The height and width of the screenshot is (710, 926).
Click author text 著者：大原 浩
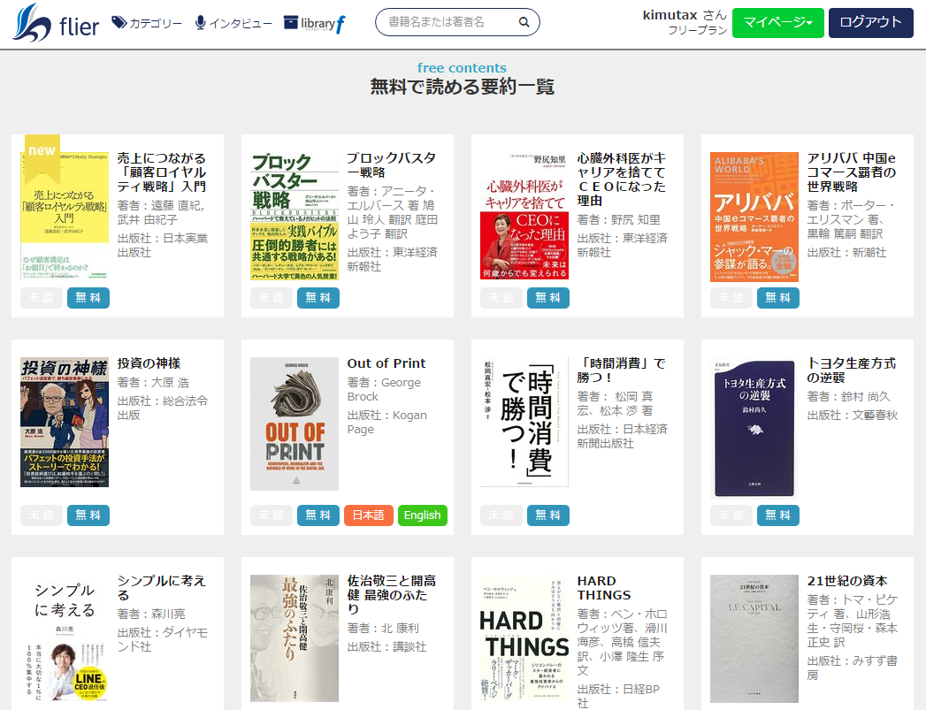click(x=153, y=383)
